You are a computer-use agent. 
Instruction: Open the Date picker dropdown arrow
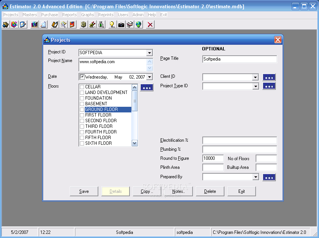[x=149, y=77]
